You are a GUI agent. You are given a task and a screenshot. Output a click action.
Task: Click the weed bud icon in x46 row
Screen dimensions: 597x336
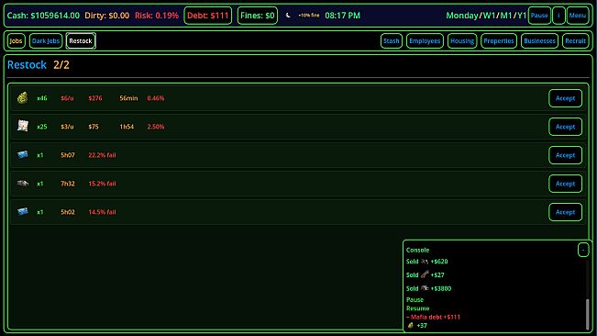pos(22,98)
